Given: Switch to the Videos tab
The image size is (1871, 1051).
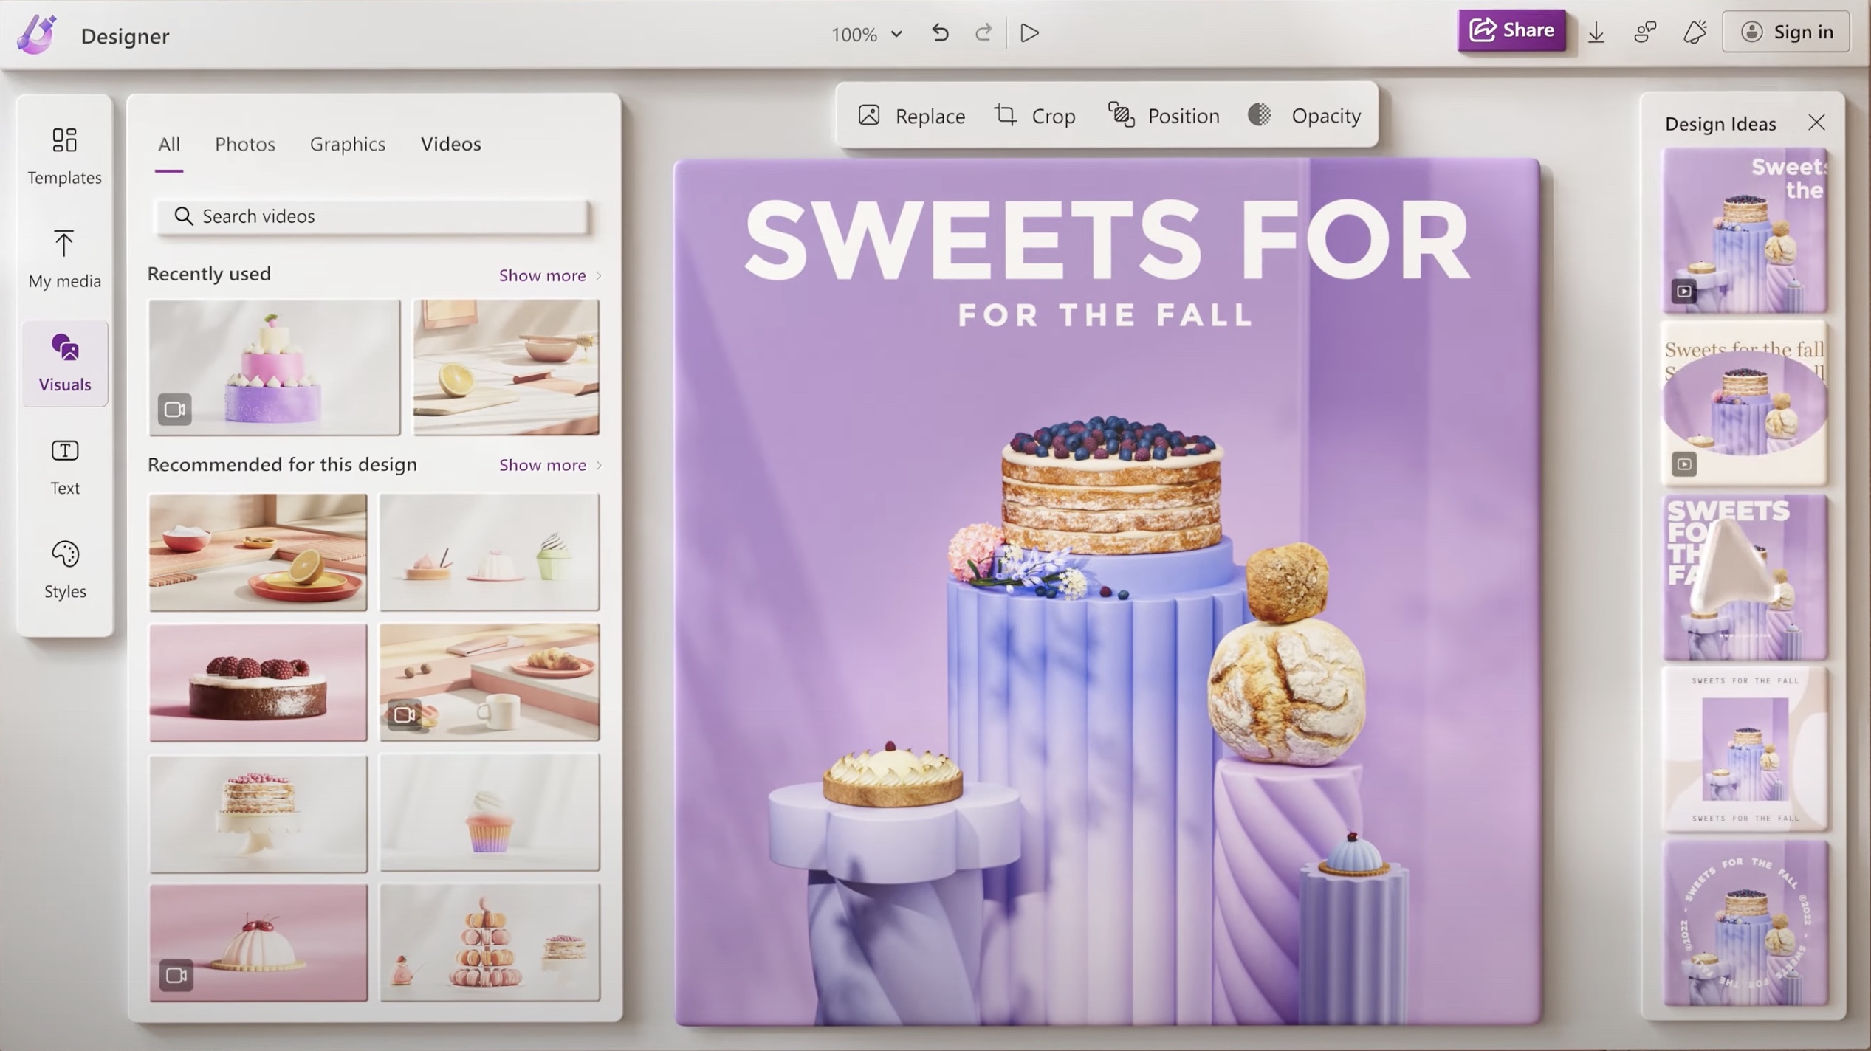Looking at the screenshot, I should pos(450,142).
